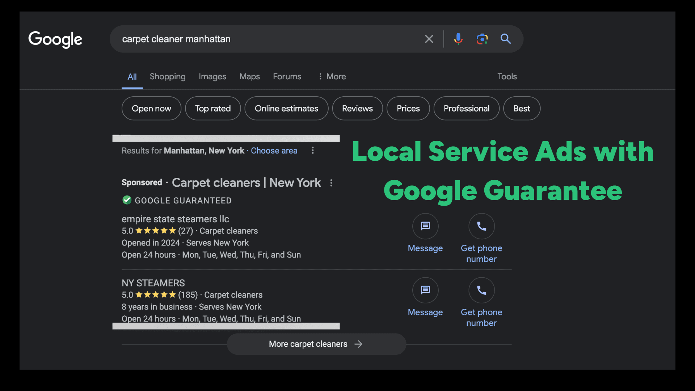Click the Google logo
The width and height of the screenshot is (695, 391).
pos(55,39)
